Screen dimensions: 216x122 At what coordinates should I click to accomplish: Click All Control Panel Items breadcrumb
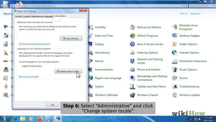point(42,6)
